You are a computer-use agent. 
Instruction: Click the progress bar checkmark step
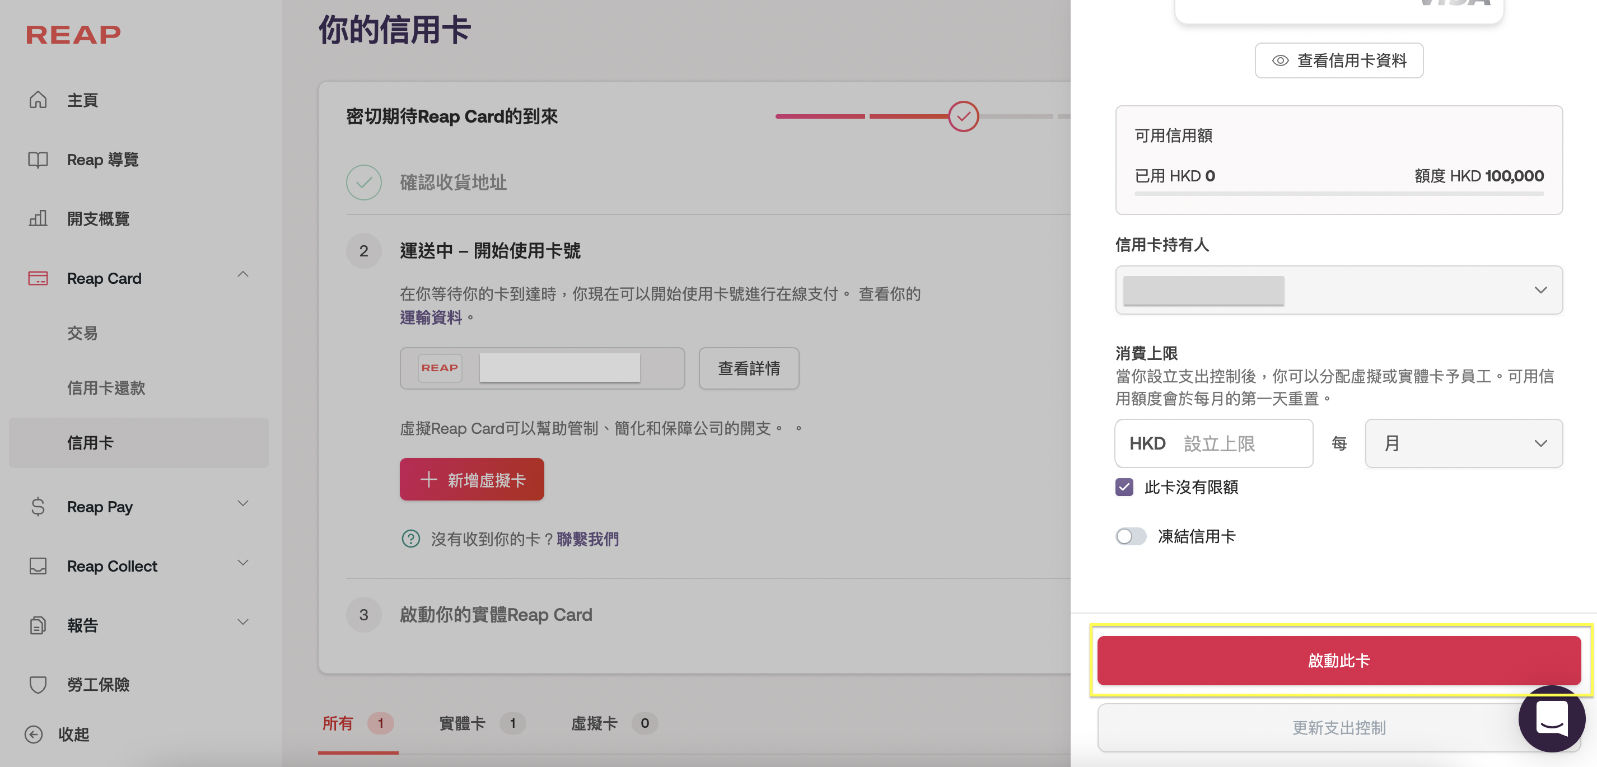[x=963, y=116]
